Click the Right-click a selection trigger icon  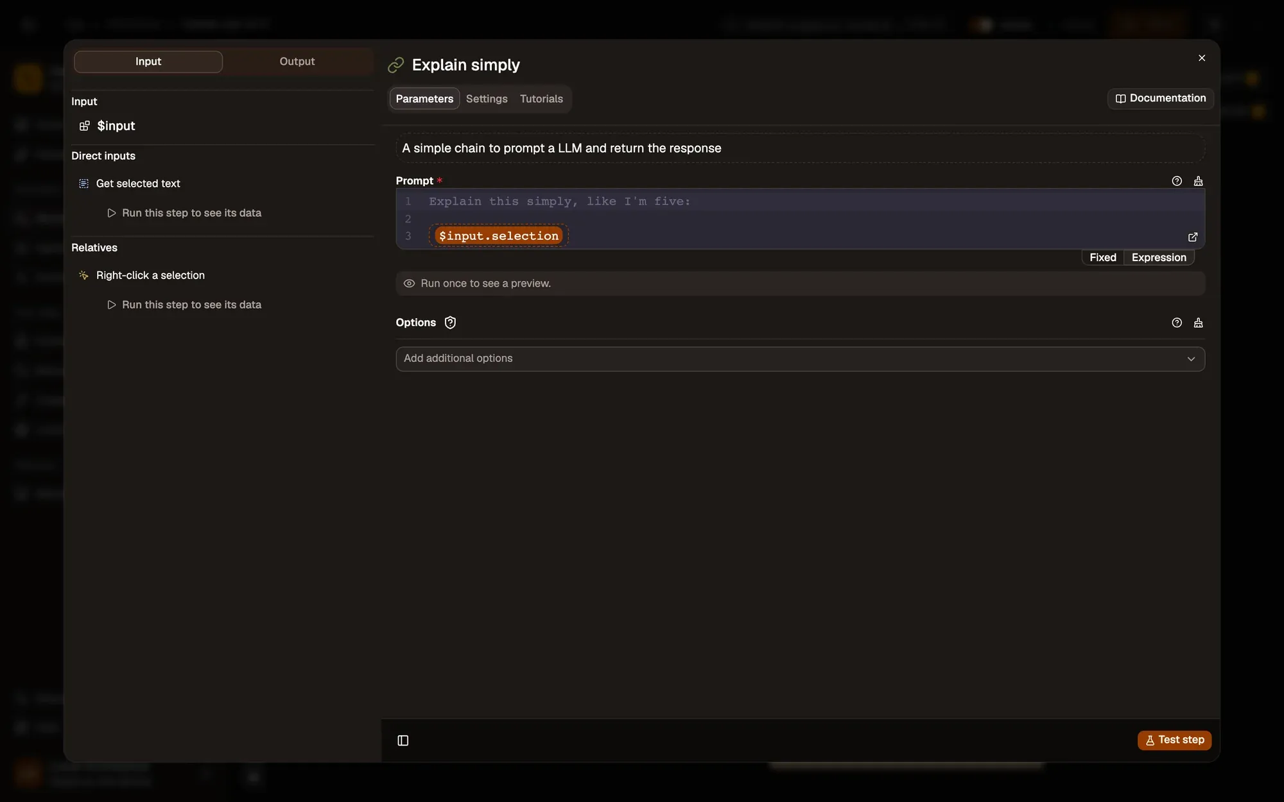point(83,275)
